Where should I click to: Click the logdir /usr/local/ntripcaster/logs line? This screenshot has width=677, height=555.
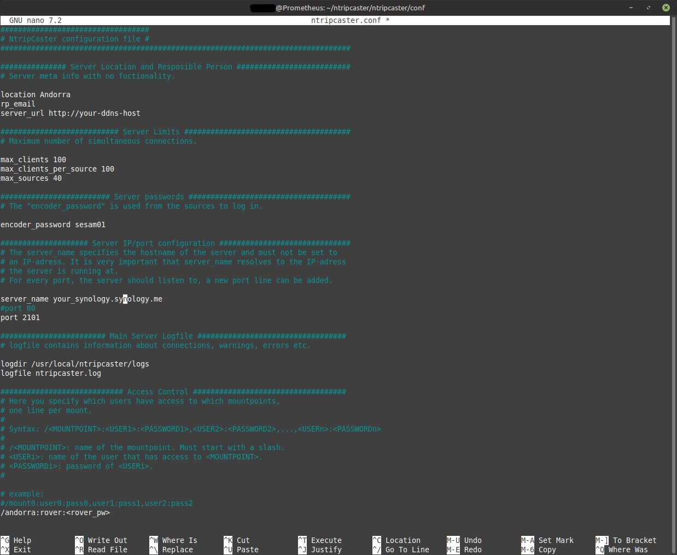pos(75,364)
